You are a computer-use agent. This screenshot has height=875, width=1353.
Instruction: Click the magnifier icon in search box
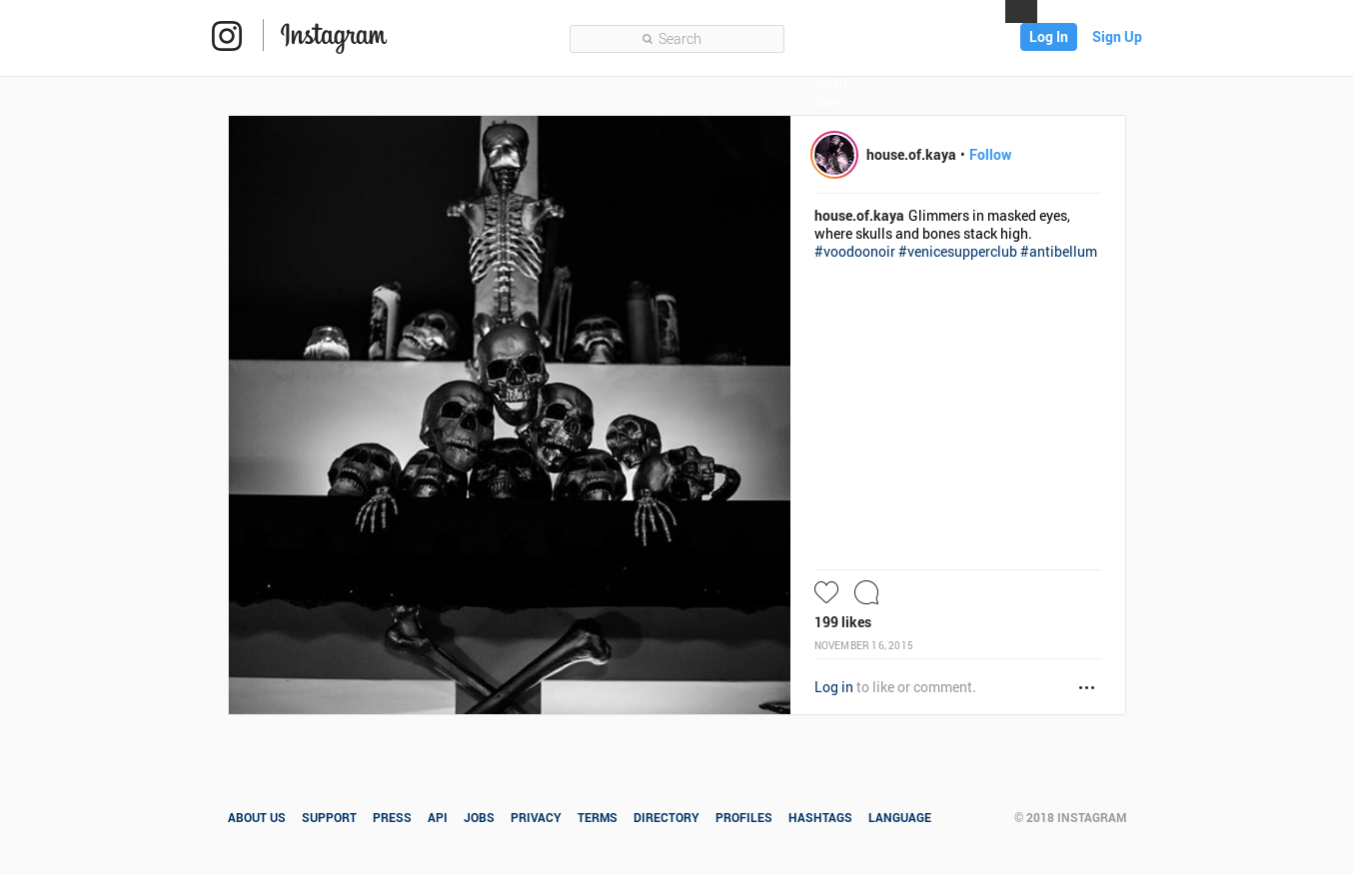pos(648,39)
